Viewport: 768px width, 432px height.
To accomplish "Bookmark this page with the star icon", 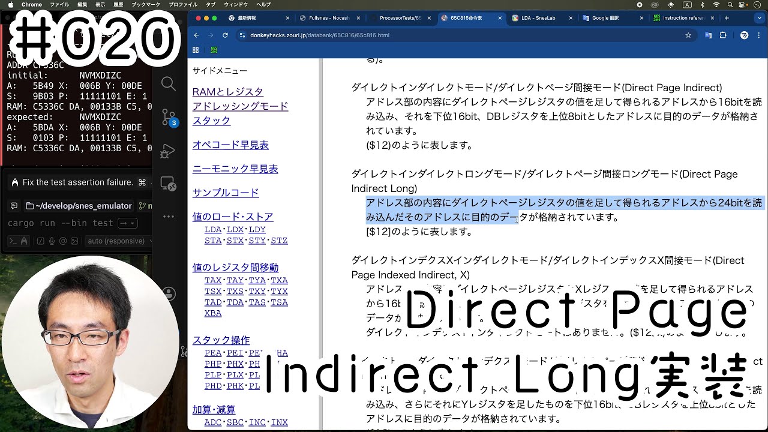I will [x=688, y=35].
